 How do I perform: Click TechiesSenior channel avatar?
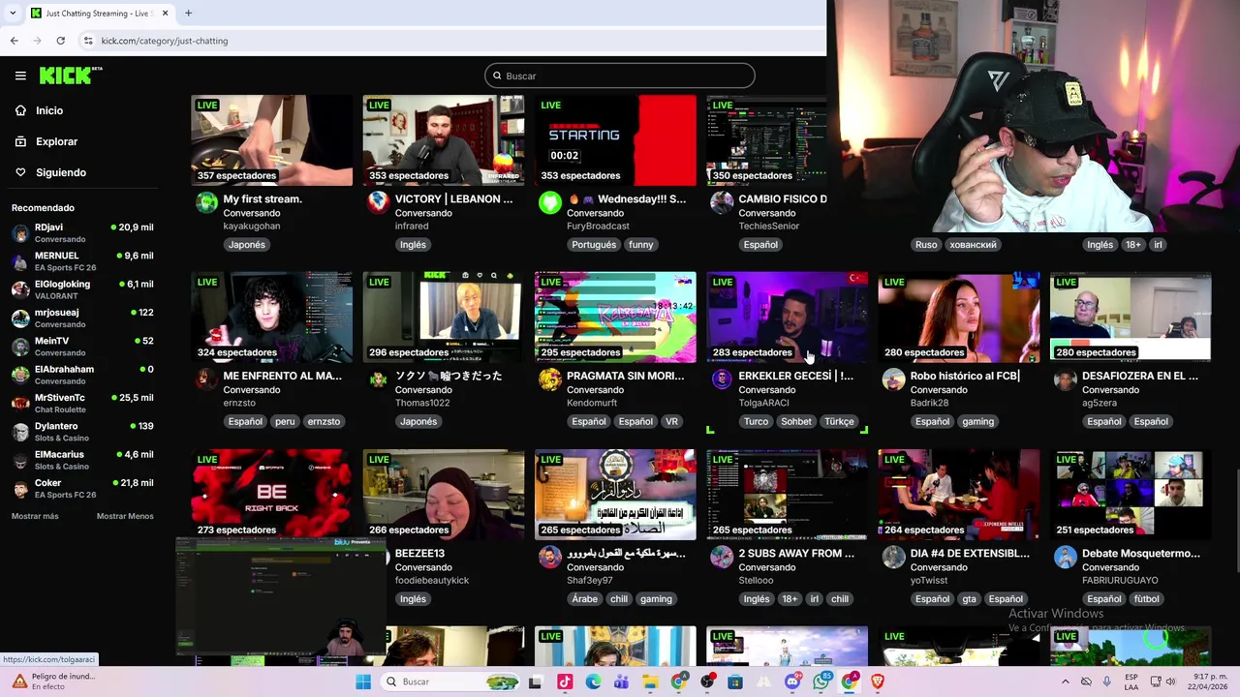(x=721, y=202)
